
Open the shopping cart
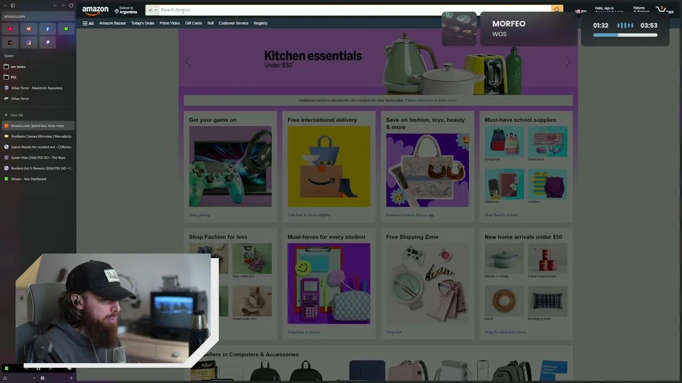[665, 10]
